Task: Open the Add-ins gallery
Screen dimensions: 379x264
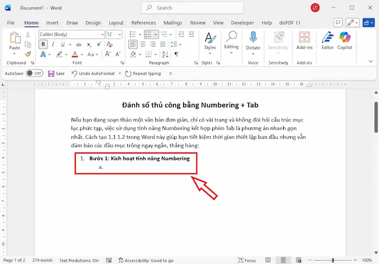Action: pos(304,40)
